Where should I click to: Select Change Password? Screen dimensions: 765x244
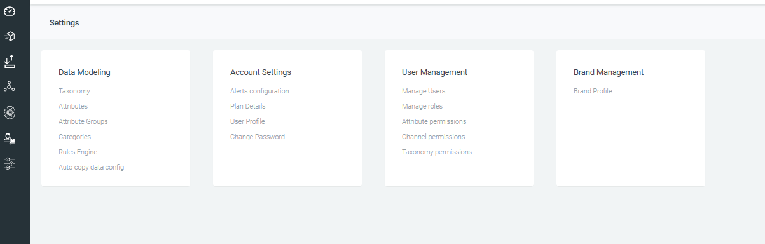pos(258,137)
